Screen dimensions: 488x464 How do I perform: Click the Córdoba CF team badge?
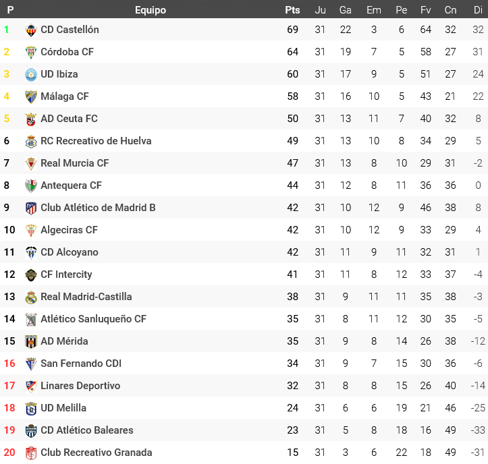pyautogui.click(x=31, y=52)
